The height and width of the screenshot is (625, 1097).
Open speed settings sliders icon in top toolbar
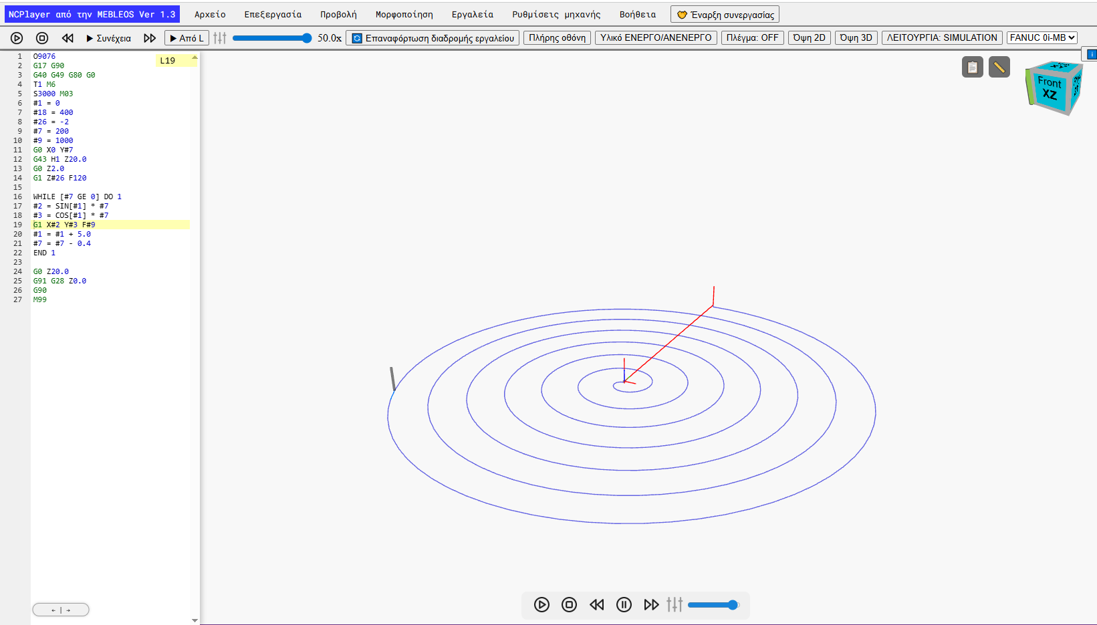pos(220,38)
